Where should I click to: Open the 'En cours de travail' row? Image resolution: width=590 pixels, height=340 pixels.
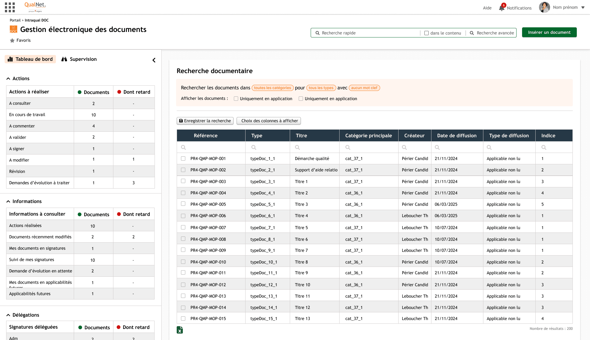(81, 115)
